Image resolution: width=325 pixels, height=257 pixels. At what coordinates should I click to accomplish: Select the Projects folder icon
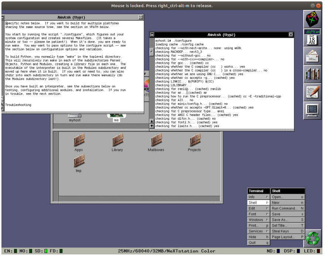pyautogui.click(x=195, y=142)
